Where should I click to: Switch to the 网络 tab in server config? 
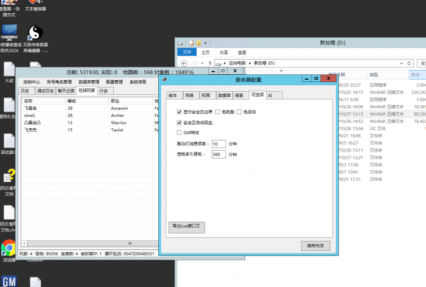pyautogui.click(x=189, y=95)
